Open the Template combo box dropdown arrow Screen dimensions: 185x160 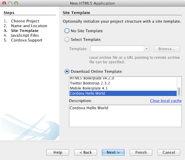147,49
